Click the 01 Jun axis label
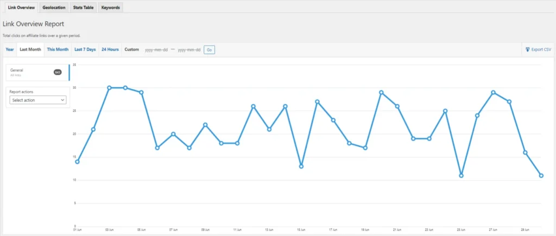This screenshot has height=236, width=556. point(77,229)
